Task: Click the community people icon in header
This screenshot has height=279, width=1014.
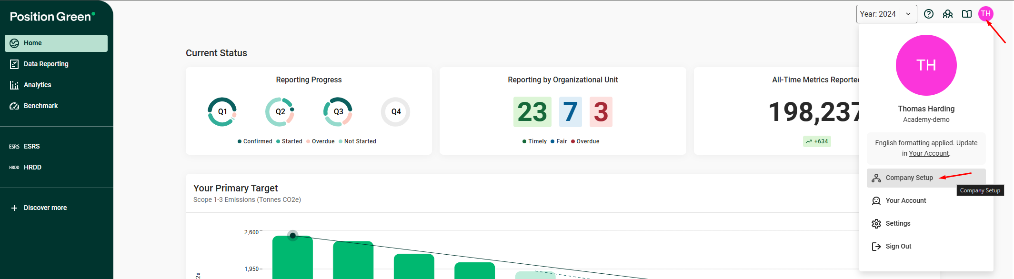Action: point(948,14)
